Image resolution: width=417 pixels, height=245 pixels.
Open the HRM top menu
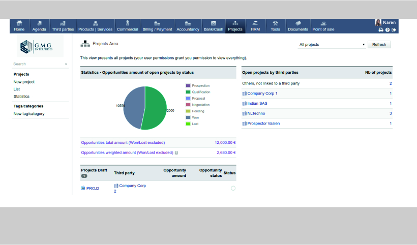coord(255,26)
